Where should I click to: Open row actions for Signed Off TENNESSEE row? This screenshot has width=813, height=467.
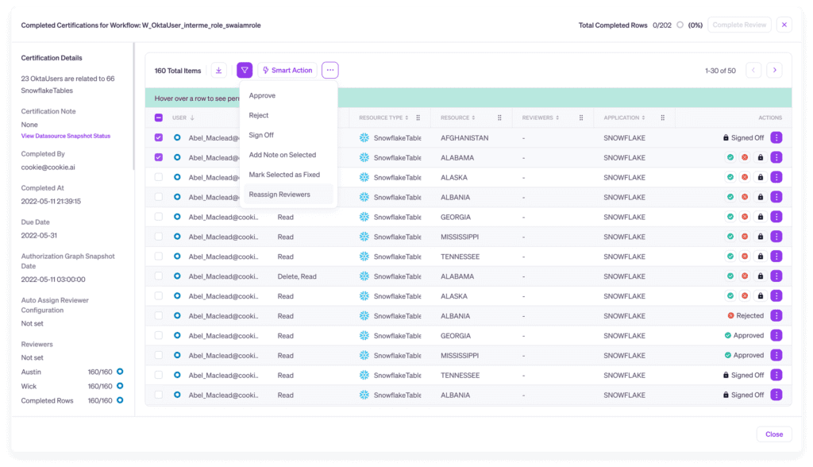(776, 375)
